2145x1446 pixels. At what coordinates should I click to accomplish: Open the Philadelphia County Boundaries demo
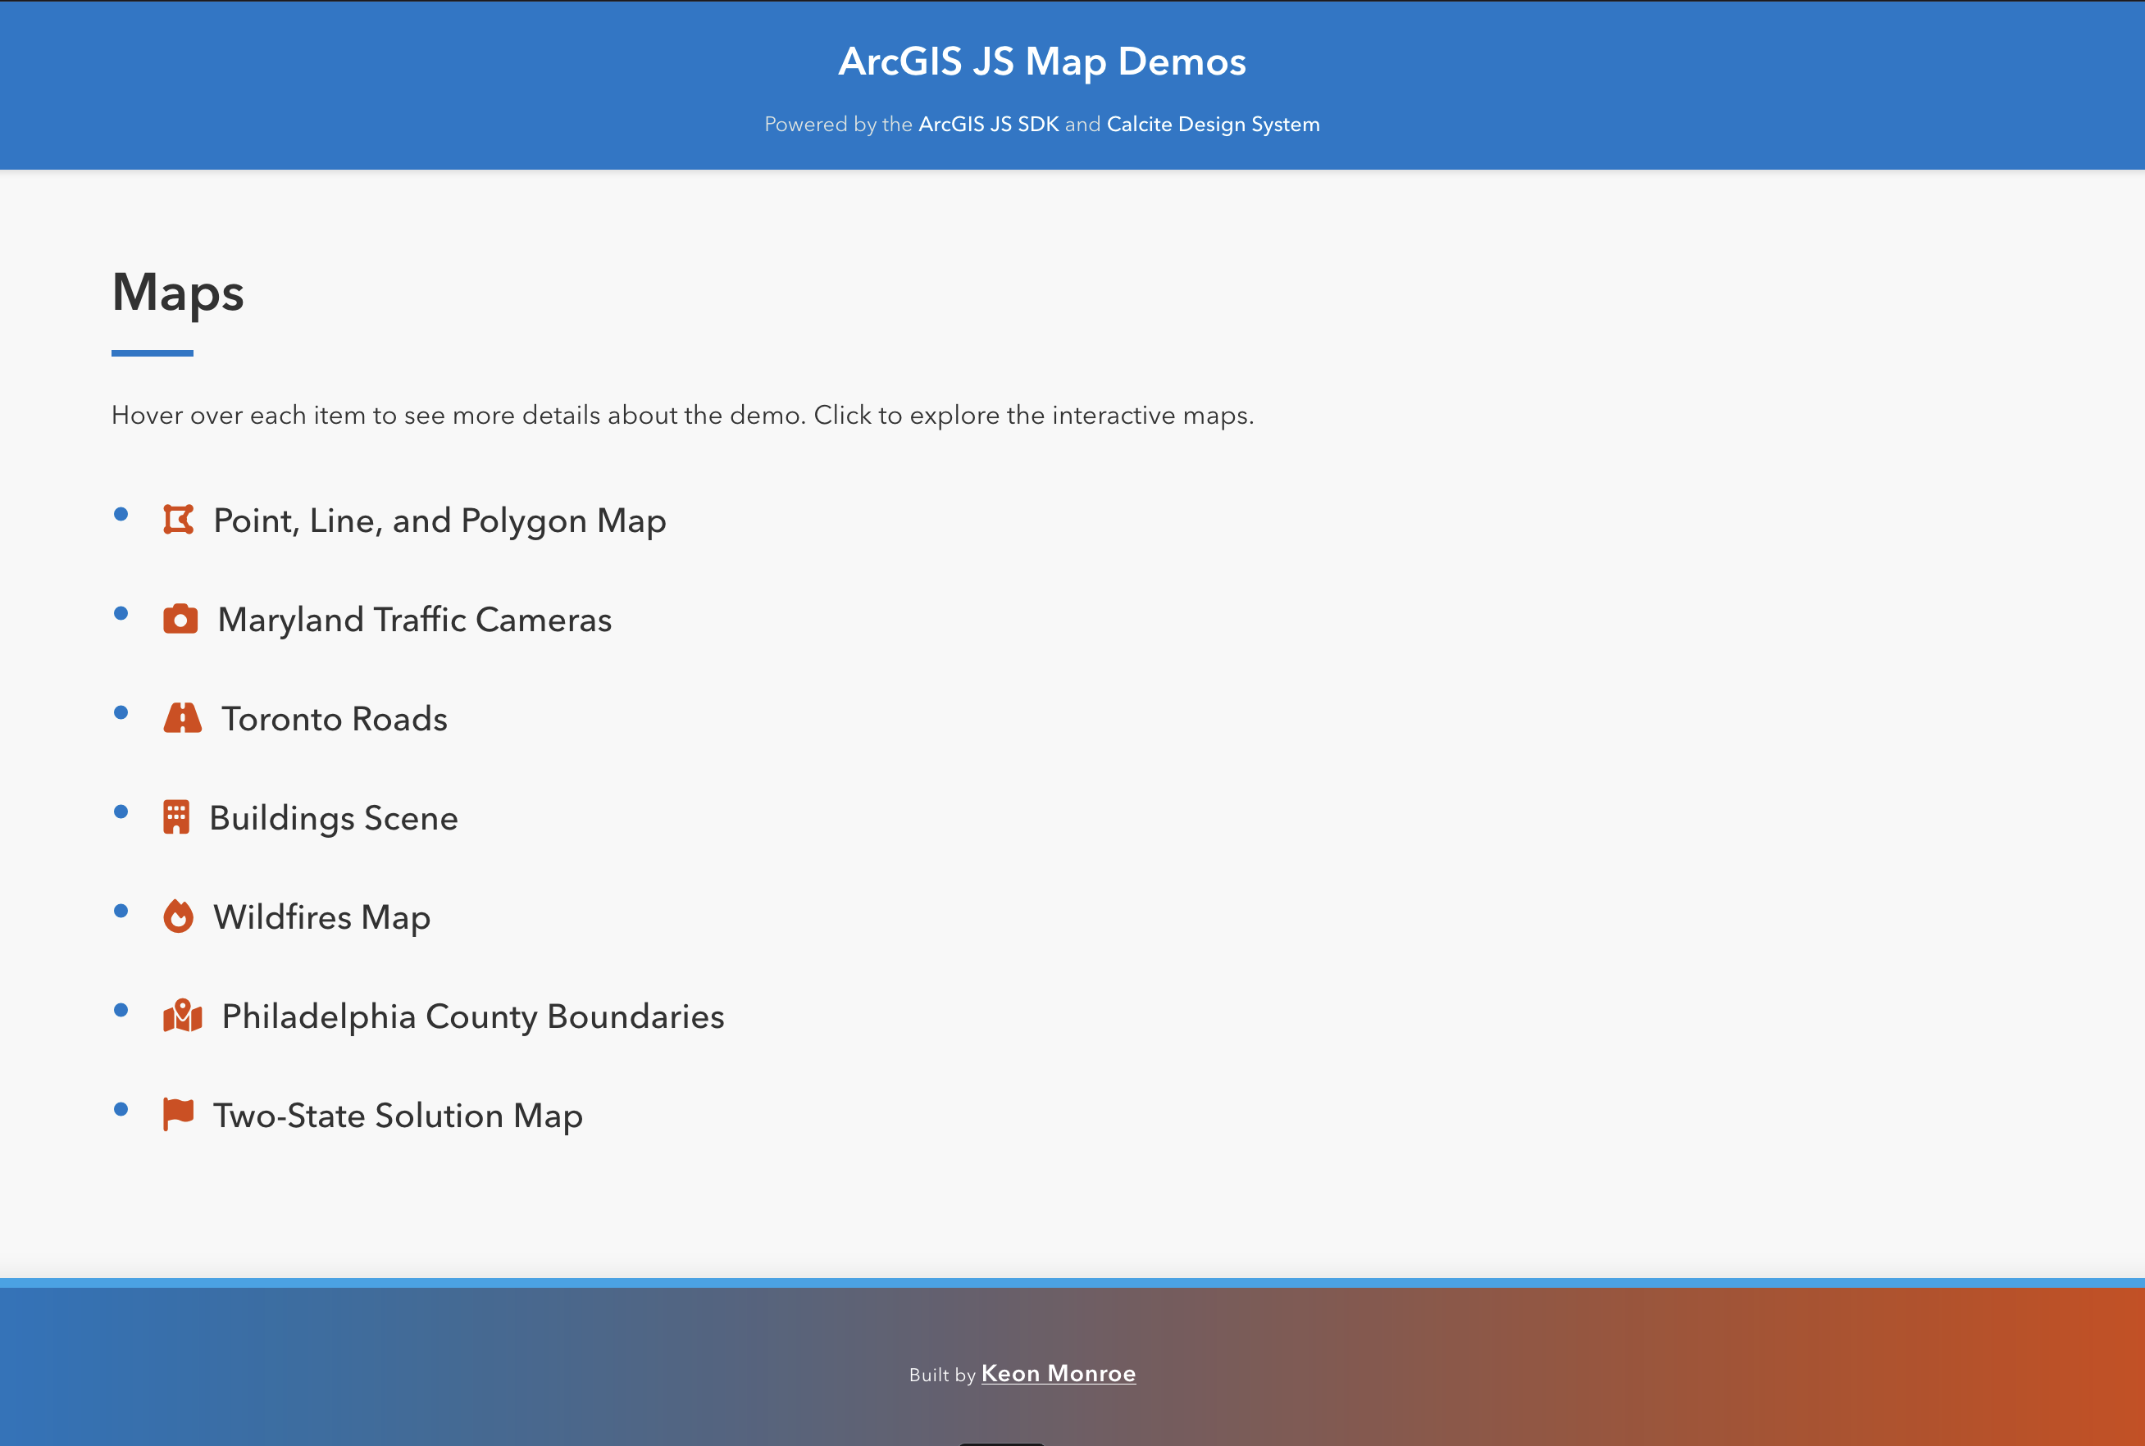(x=471, y=1016)
